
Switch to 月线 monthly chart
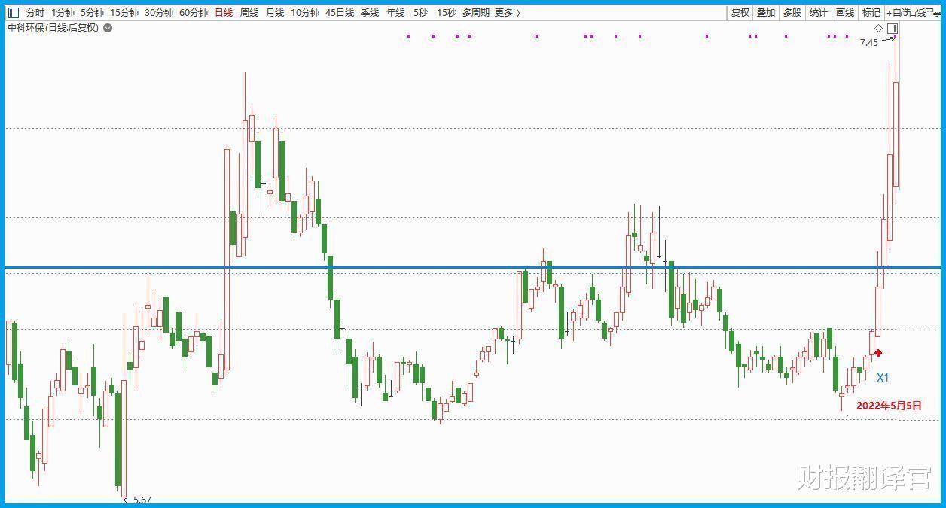pos(275,13)
